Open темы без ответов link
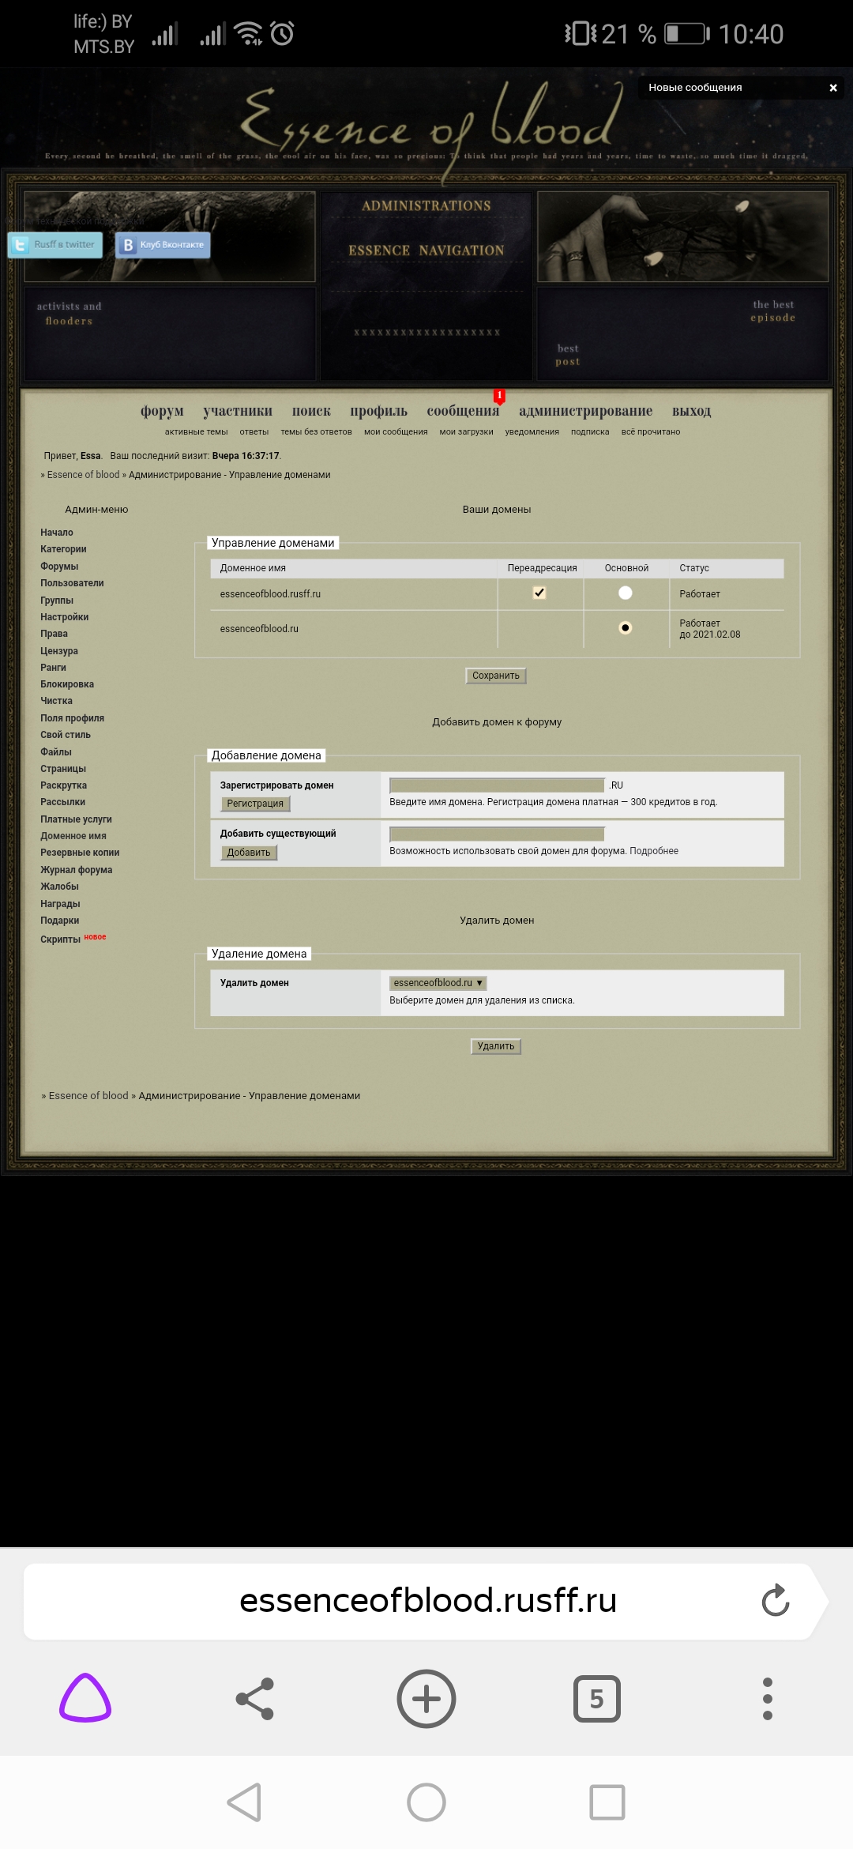This screenshot has height=1849, width=853. (316, 432)
